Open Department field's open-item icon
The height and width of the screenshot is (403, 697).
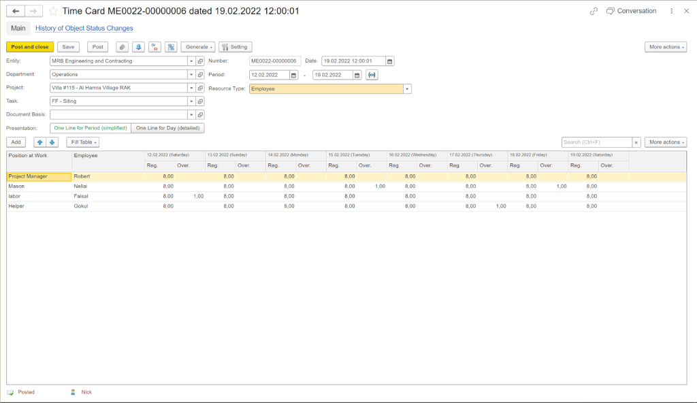click(x=200, y=75)
